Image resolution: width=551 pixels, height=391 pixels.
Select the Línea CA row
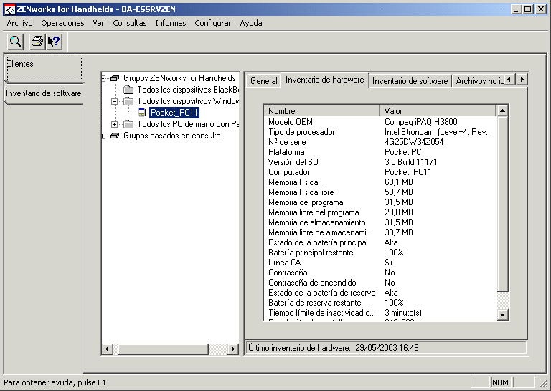pos(380,263)
